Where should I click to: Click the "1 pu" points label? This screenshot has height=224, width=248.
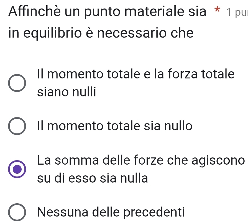pos(236,13)
